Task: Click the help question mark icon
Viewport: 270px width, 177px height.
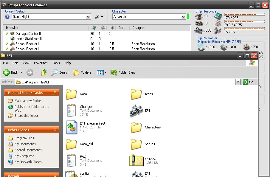Action: point(7,17)
